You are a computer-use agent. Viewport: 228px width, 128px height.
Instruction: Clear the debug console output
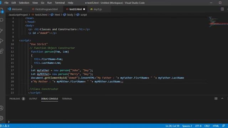pos(216,98)
